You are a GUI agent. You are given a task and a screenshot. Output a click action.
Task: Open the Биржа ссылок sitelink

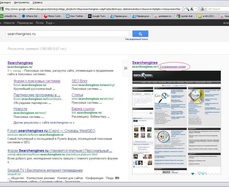coord(83,109)
